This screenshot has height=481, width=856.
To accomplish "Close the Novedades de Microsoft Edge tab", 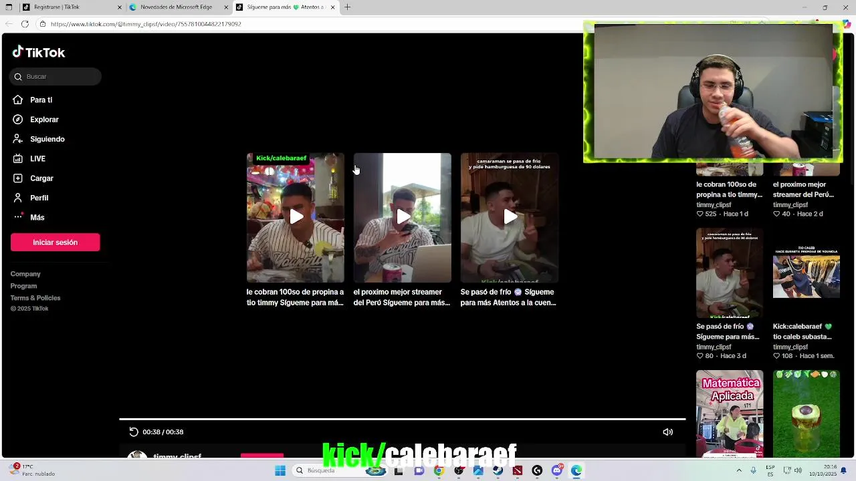I will pyautogui.click(x=227, y=7).
